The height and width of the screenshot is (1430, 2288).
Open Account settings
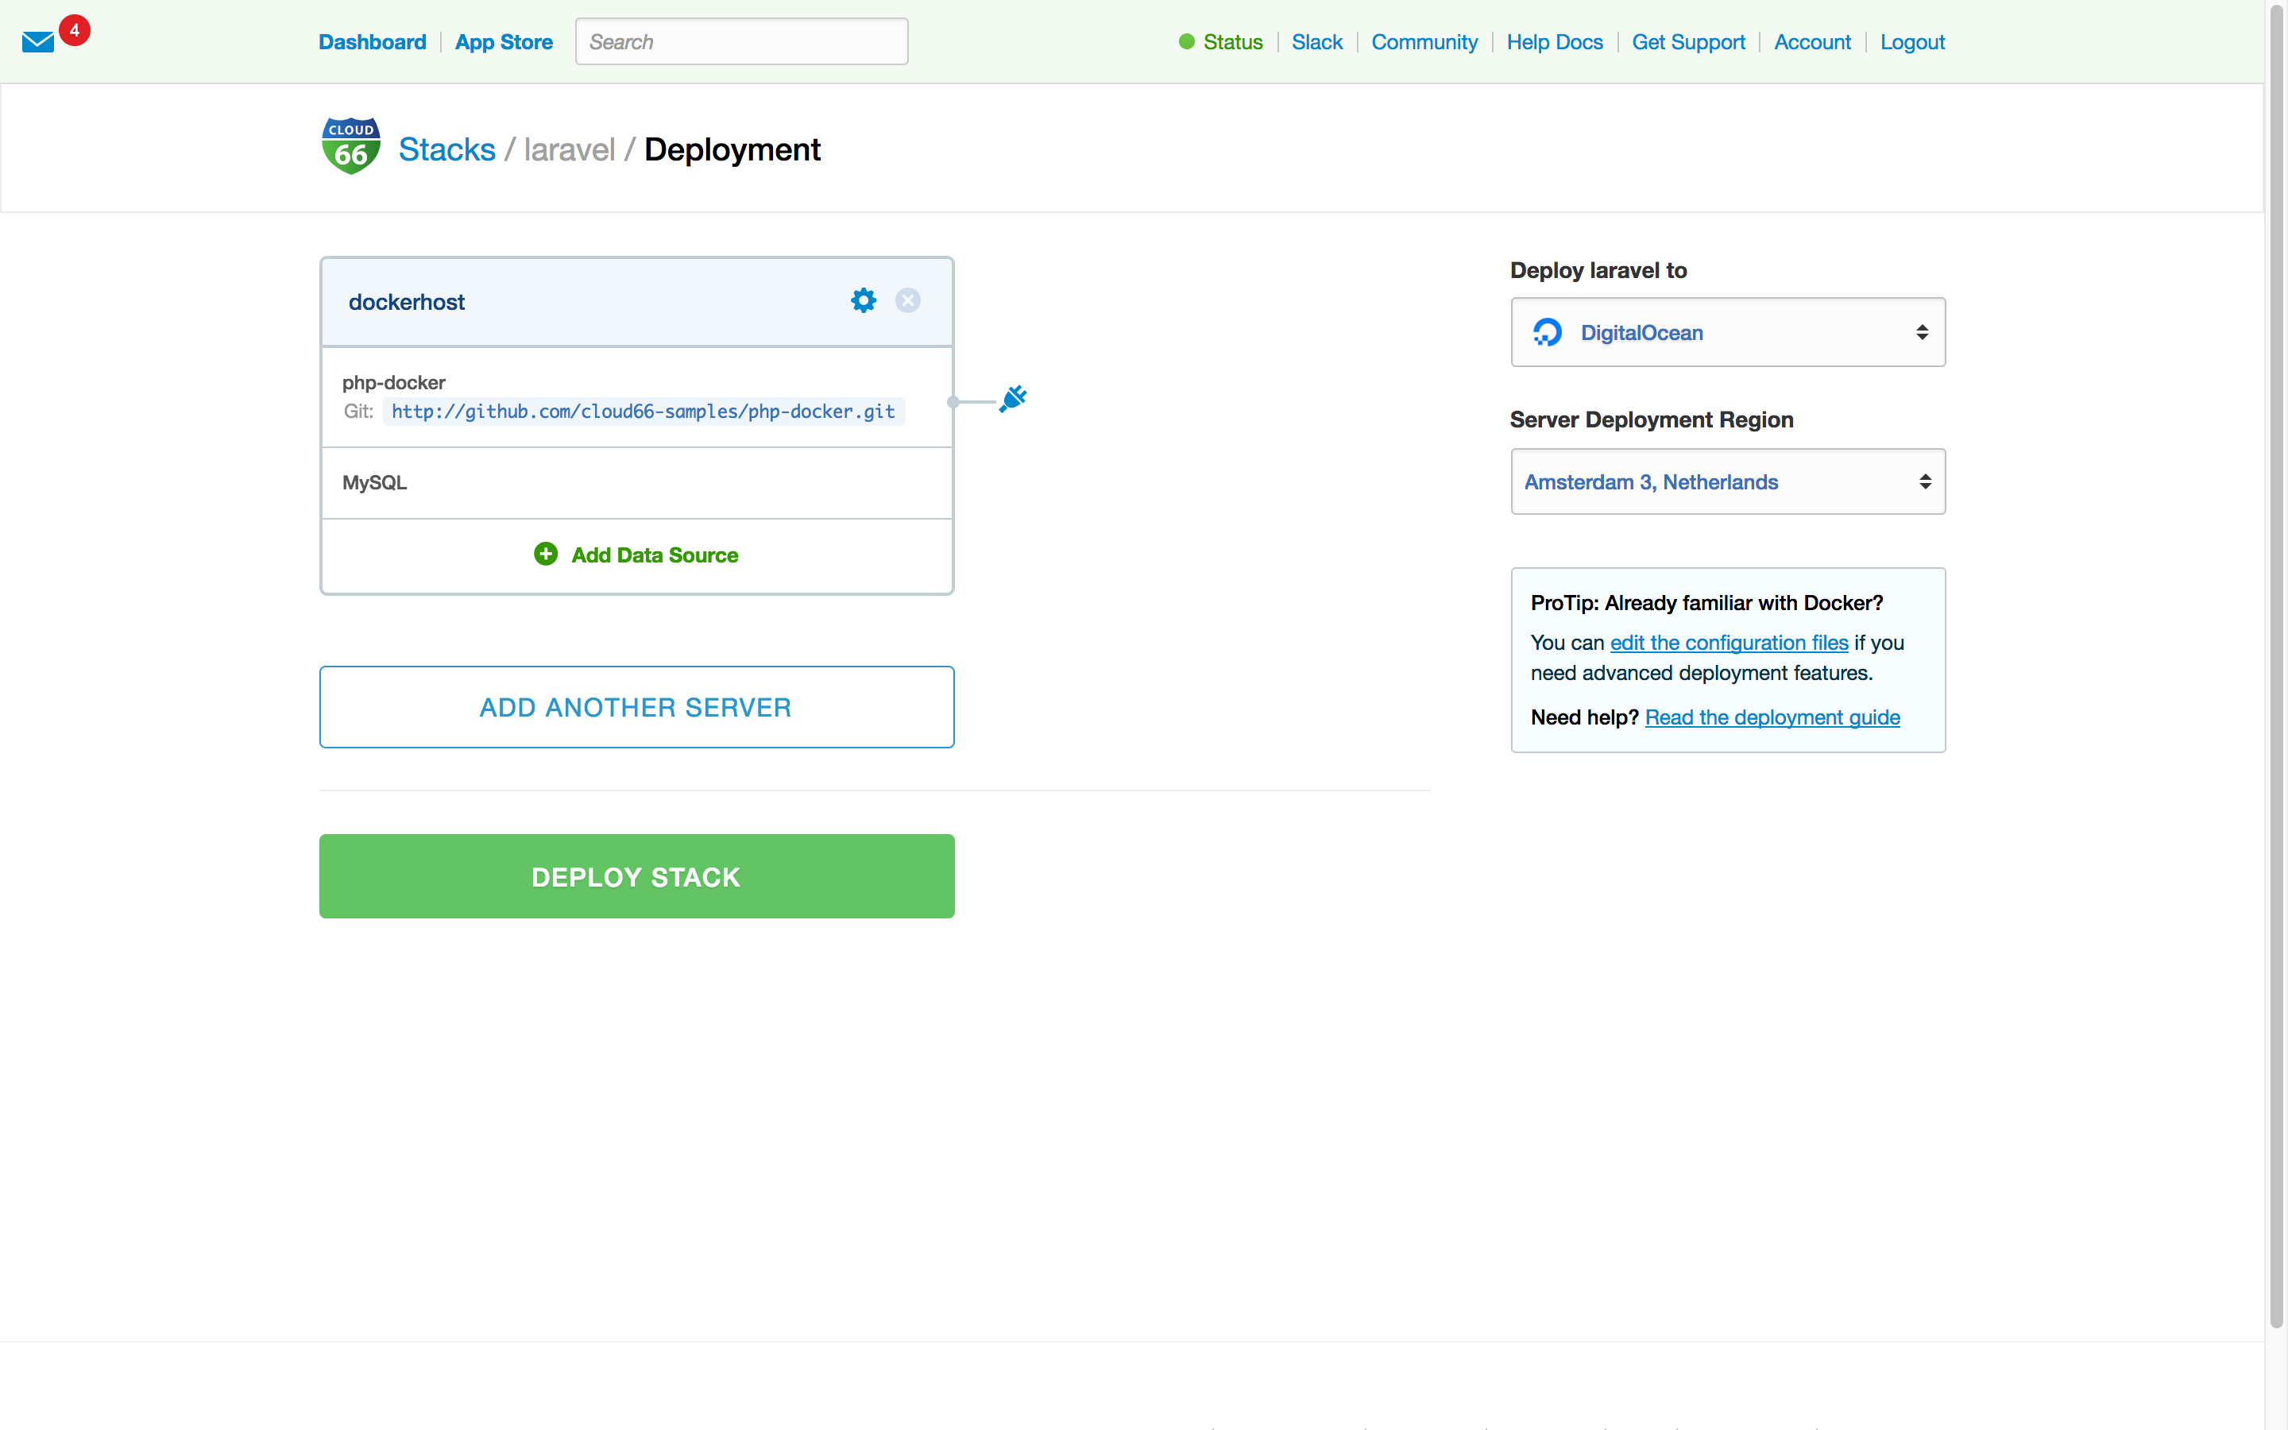(x=1811, y=41)
